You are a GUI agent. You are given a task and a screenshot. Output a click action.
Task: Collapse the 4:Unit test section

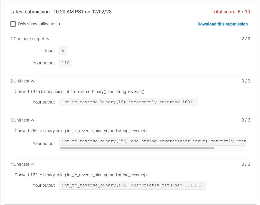22,164
